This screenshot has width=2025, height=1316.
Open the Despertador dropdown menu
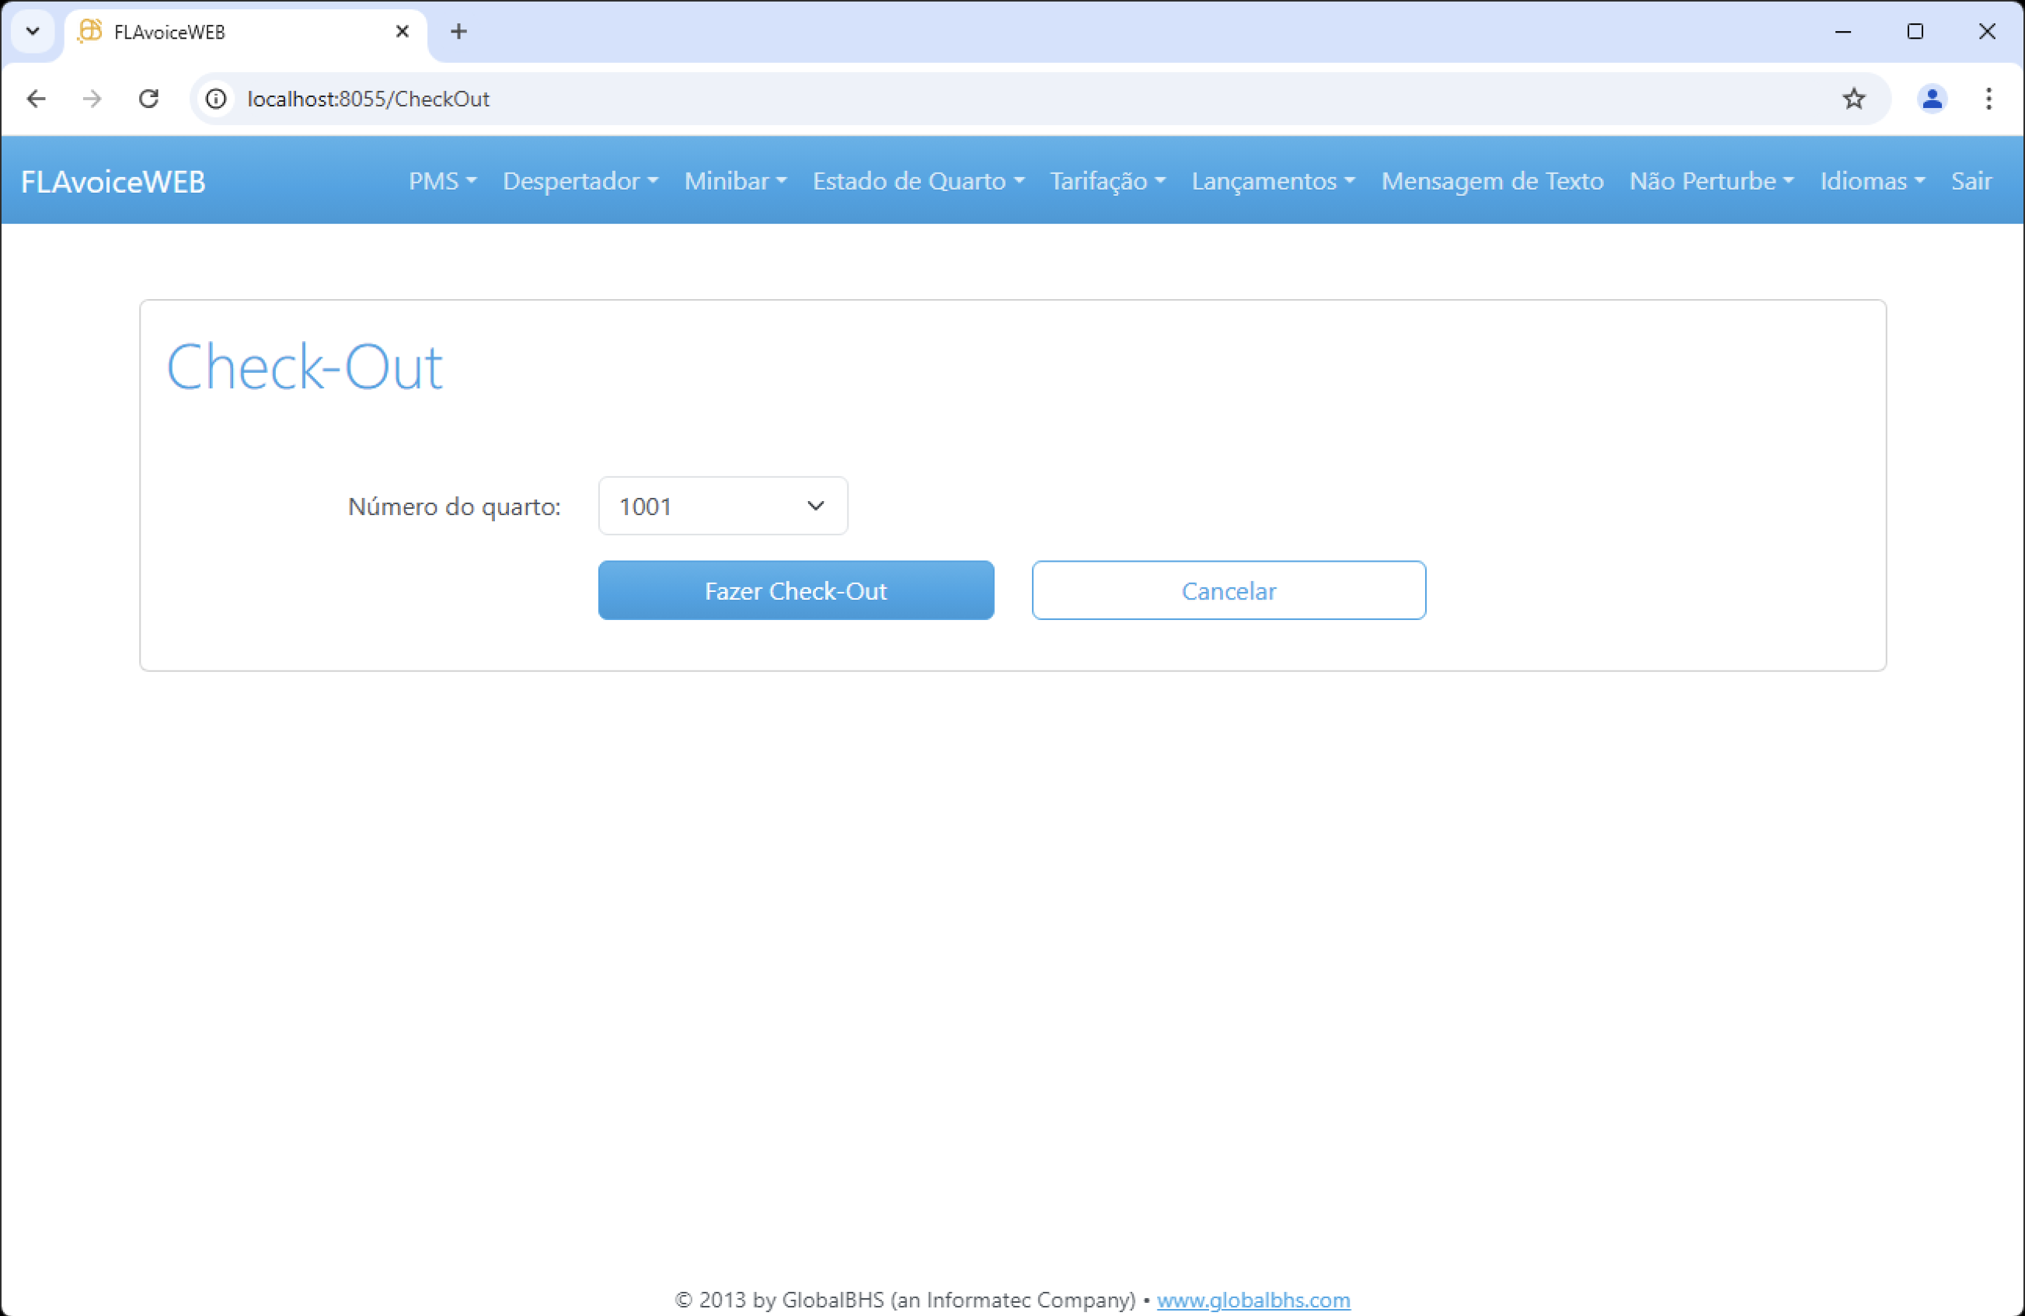tap(580, 181)
